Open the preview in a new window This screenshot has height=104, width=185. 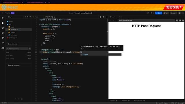(x=183, y=21)
